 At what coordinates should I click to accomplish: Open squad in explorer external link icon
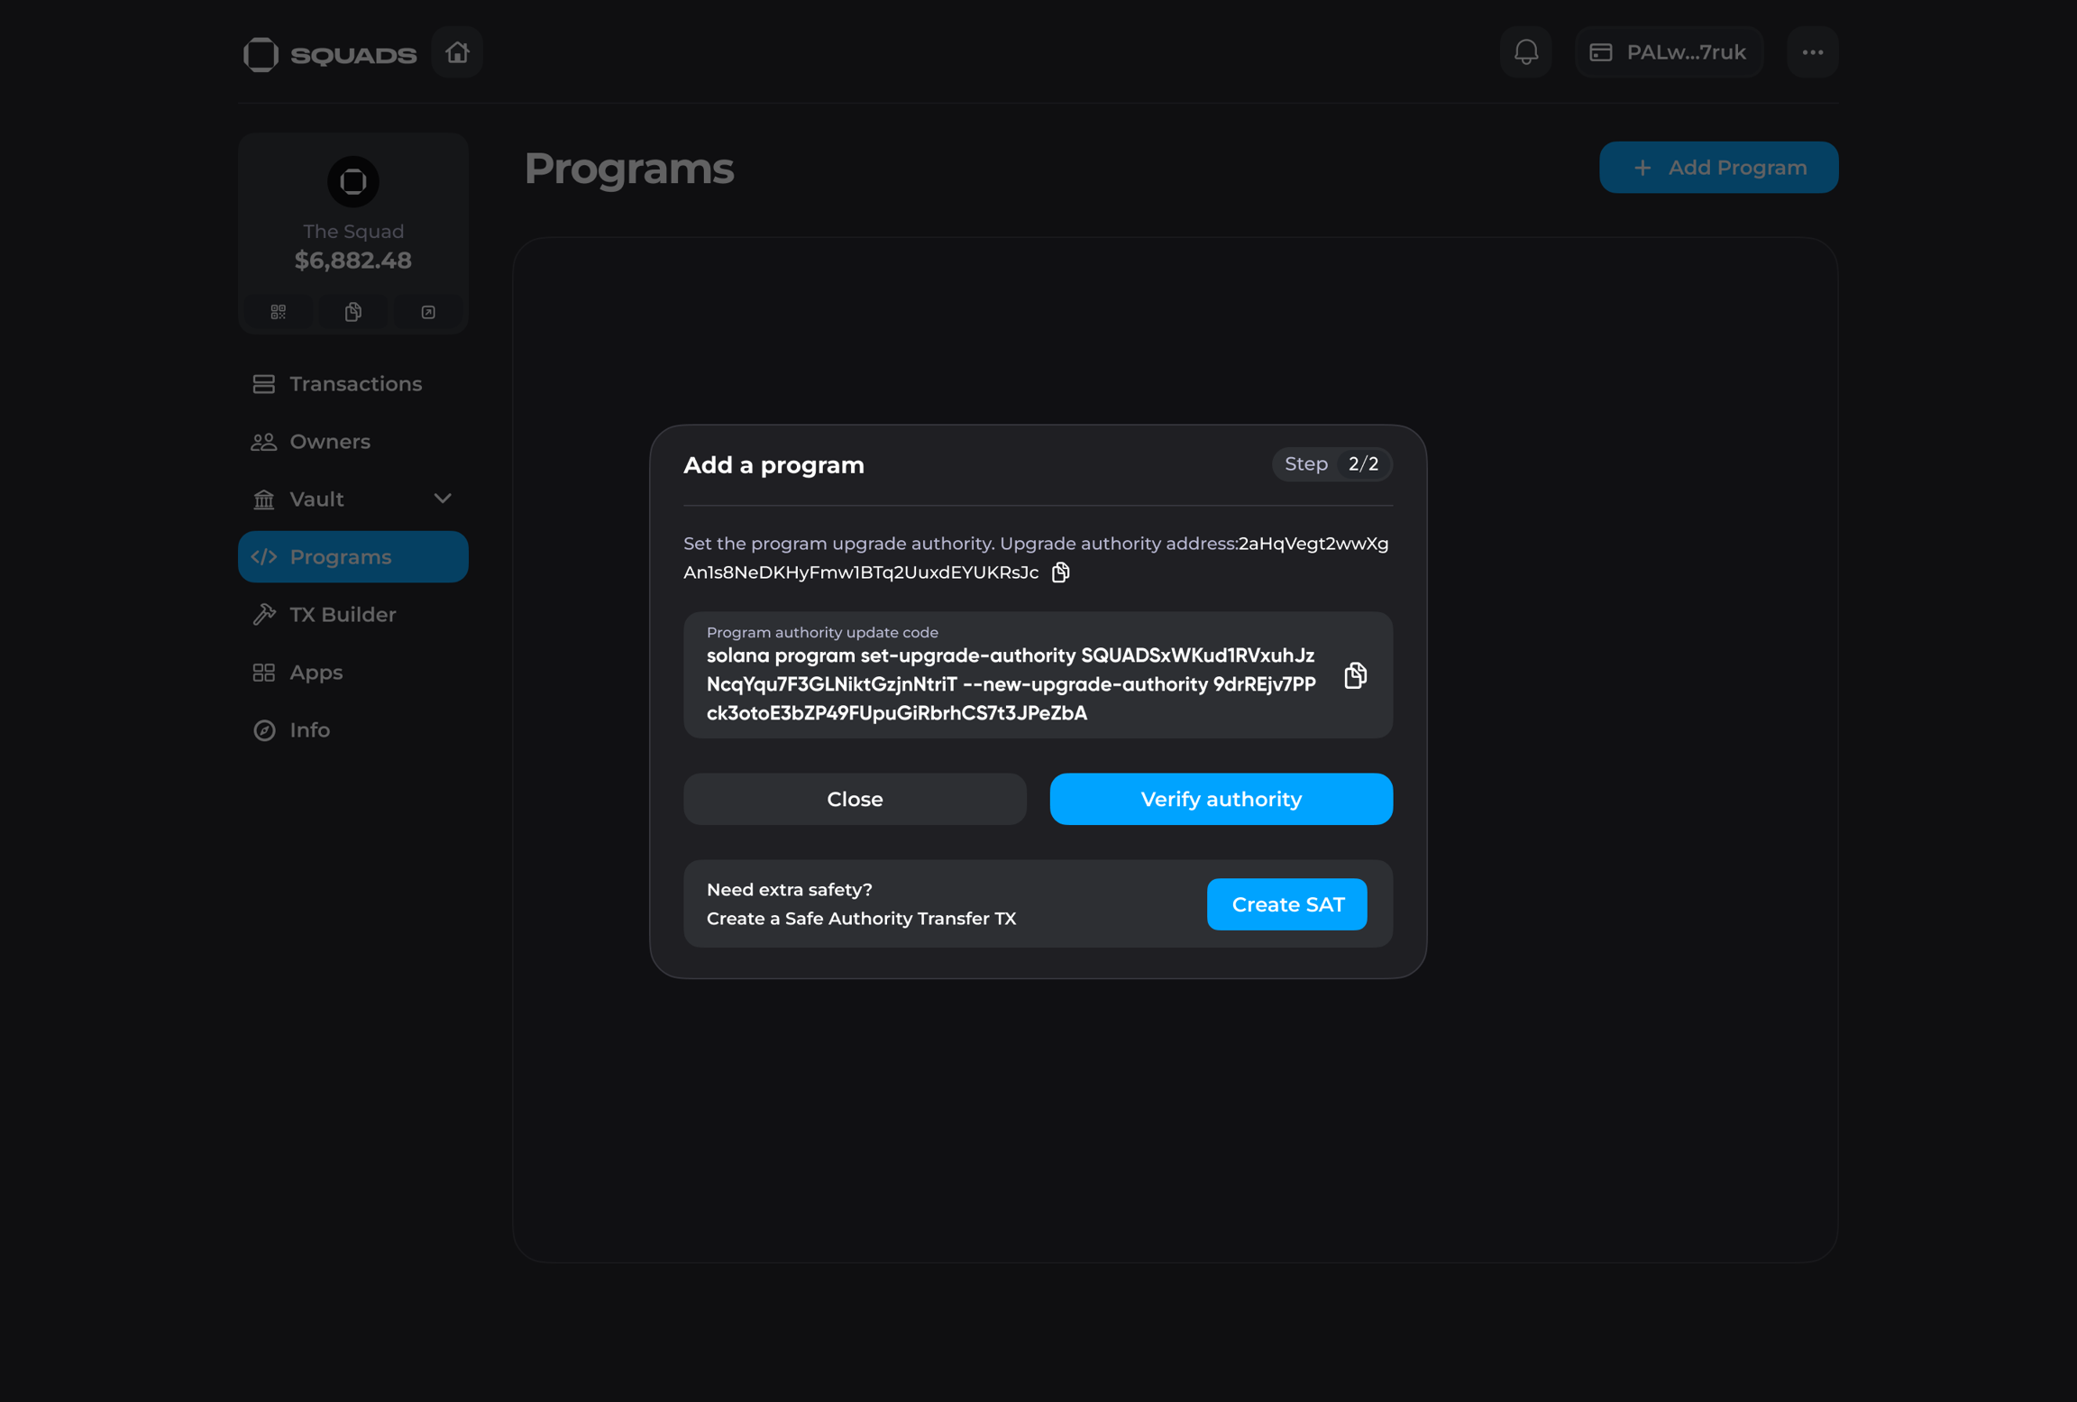[428, 312]
